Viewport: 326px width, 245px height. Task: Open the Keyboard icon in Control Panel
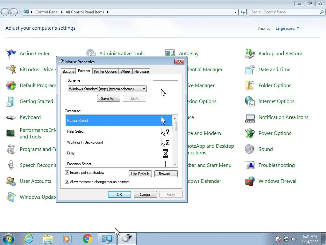click(11, 117)
